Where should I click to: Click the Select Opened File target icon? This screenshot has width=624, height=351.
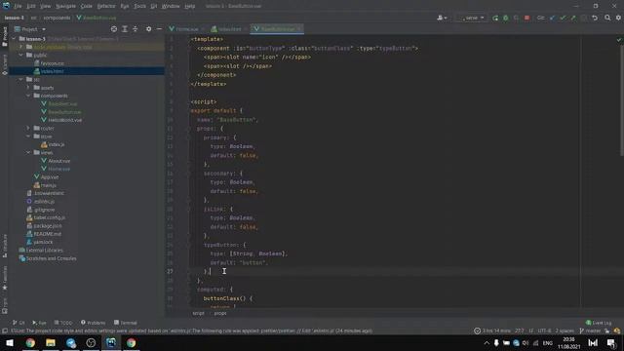click(114, 29)
